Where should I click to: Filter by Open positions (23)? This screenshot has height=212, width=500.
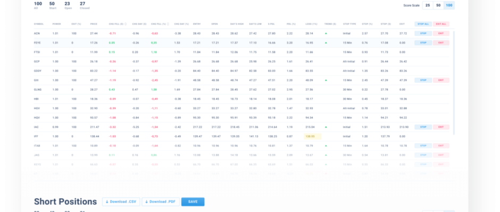[68, 5]
